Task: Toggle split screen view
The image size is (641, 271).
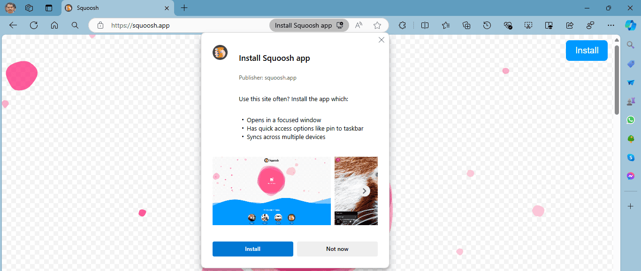Action: tap(425, 25)
